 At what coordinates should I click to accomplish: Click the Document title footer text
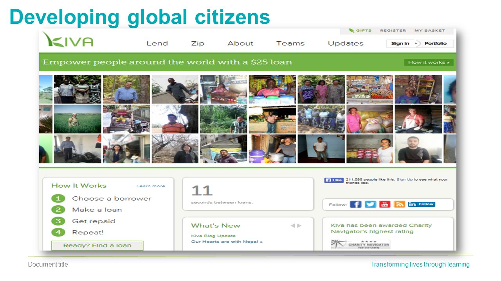pos(48,264)
